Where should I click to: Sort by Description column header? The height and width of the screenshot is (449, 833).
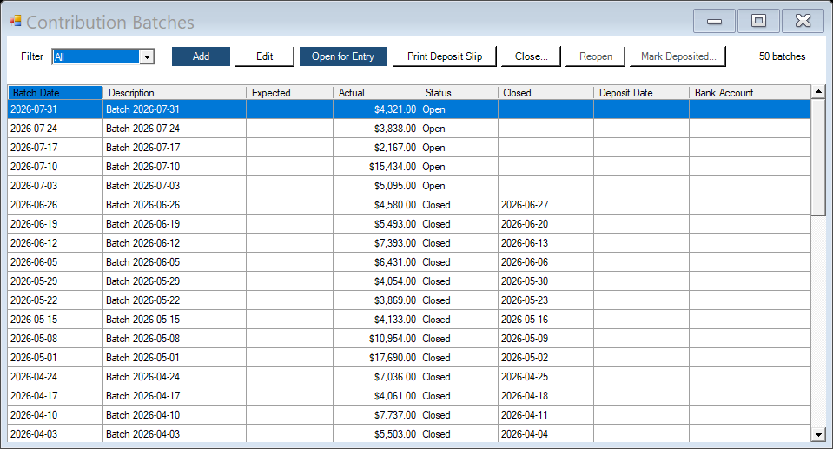[x=175, y=92]
